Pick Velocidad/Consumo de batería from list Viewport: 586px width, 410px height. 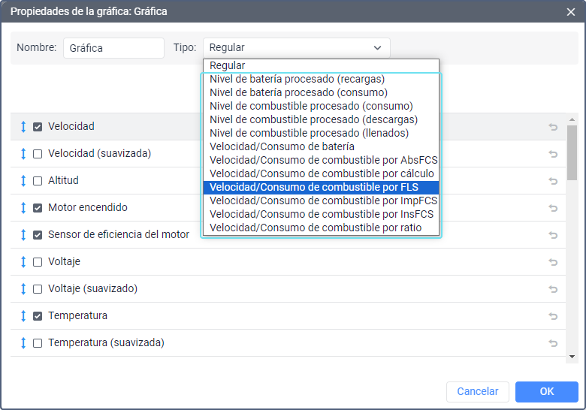282,146
